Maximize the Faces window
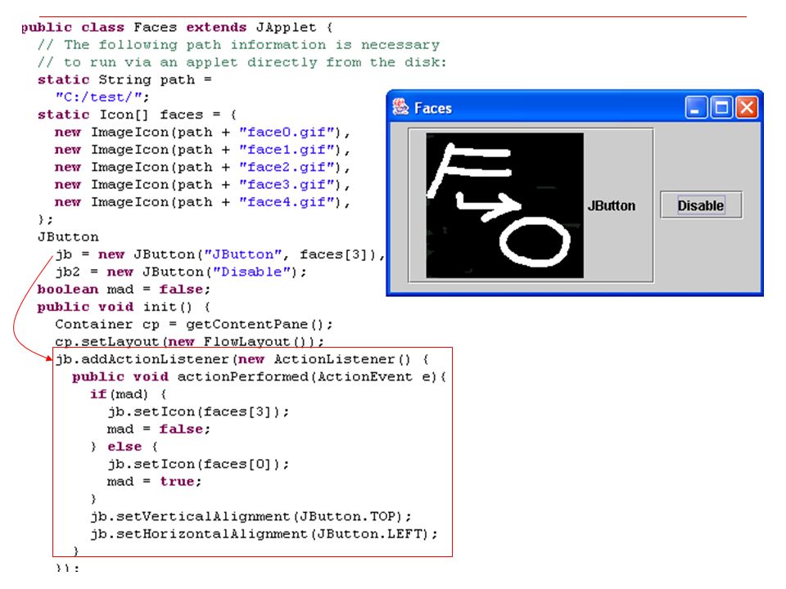Image resolution: width=786 pixels, height=589 pixels. 722,108
